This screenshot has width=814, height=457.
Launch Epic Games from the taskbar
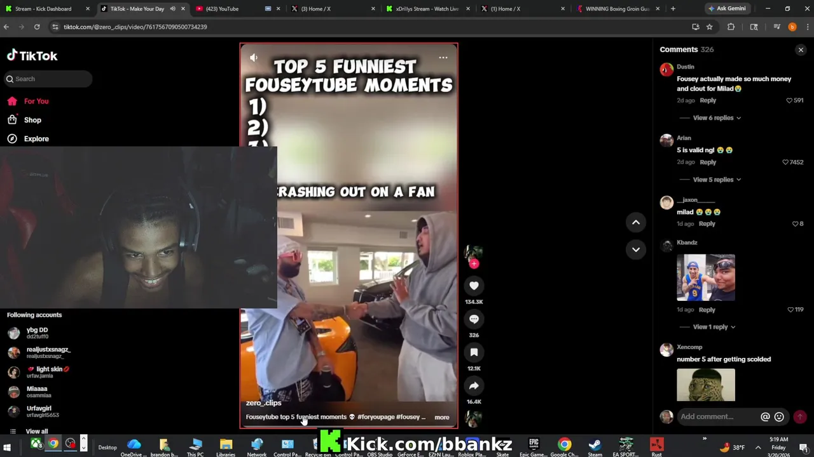click(534, 447)
